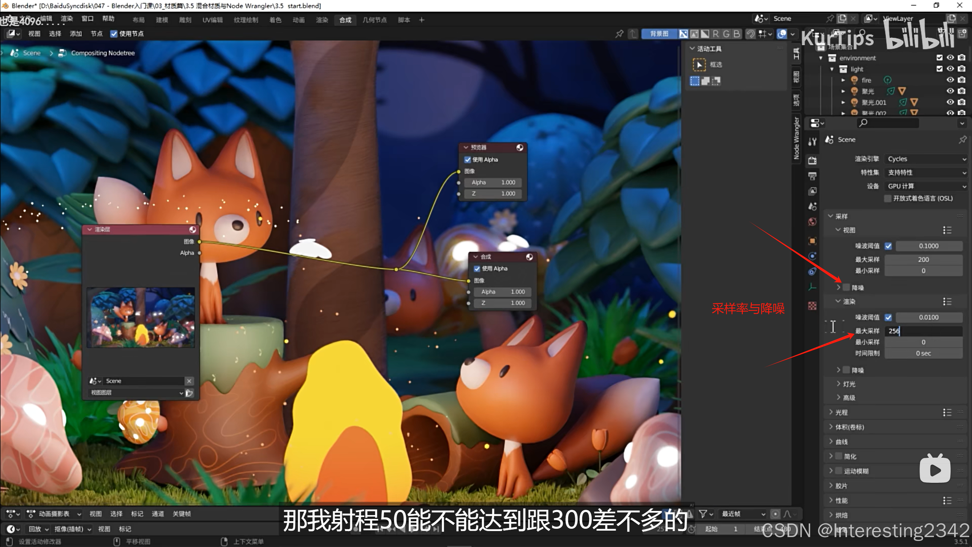Click the Box Select tool icon
This screenshot has width=972, height=547.
pyautogui.click(x=699, y=65)
